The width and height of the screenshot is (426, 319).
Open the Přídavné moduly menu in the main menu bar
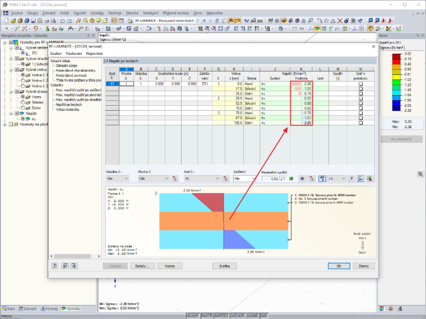(x=176, y=13)
